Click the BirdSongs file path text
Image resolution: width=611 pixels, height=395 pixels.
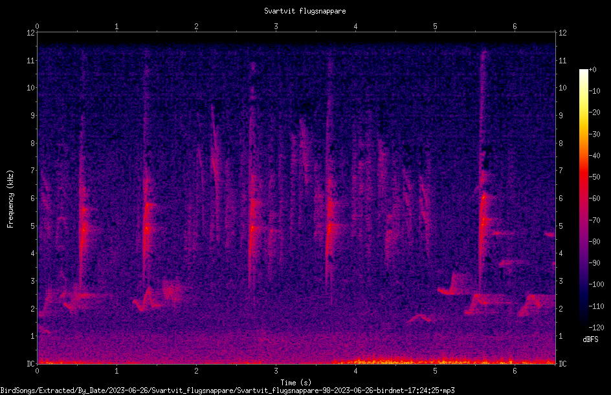[228, 390]
